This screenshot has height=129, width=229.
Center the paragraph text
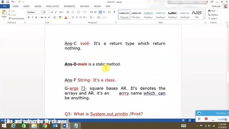point(77,18)
